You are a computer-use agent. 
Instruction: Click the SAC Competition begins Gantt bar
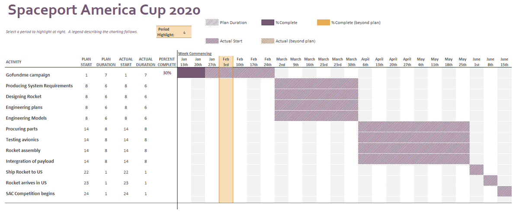(505, 191)
